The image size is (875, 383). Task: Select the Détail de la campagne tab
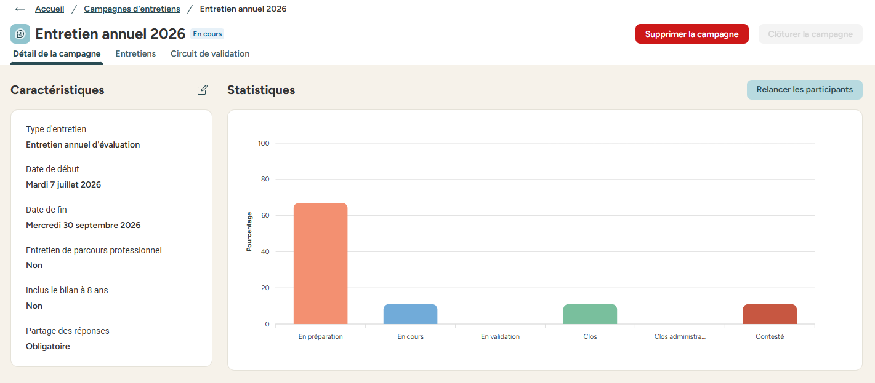click(57, 54)
